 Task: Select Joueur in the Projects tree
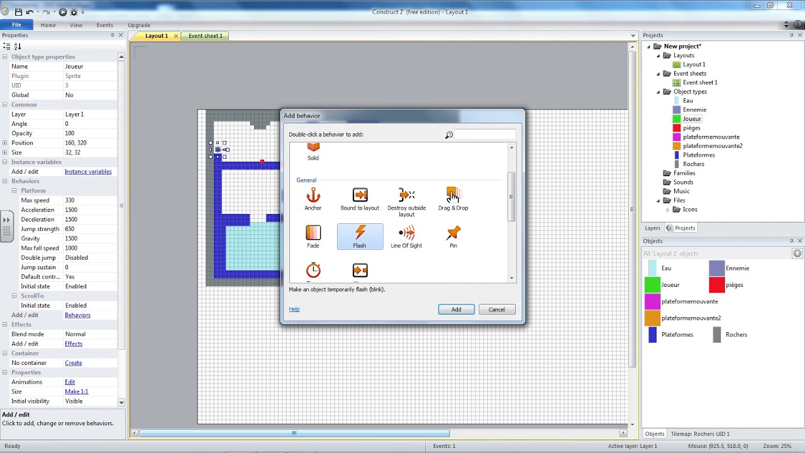pos(692,119)
